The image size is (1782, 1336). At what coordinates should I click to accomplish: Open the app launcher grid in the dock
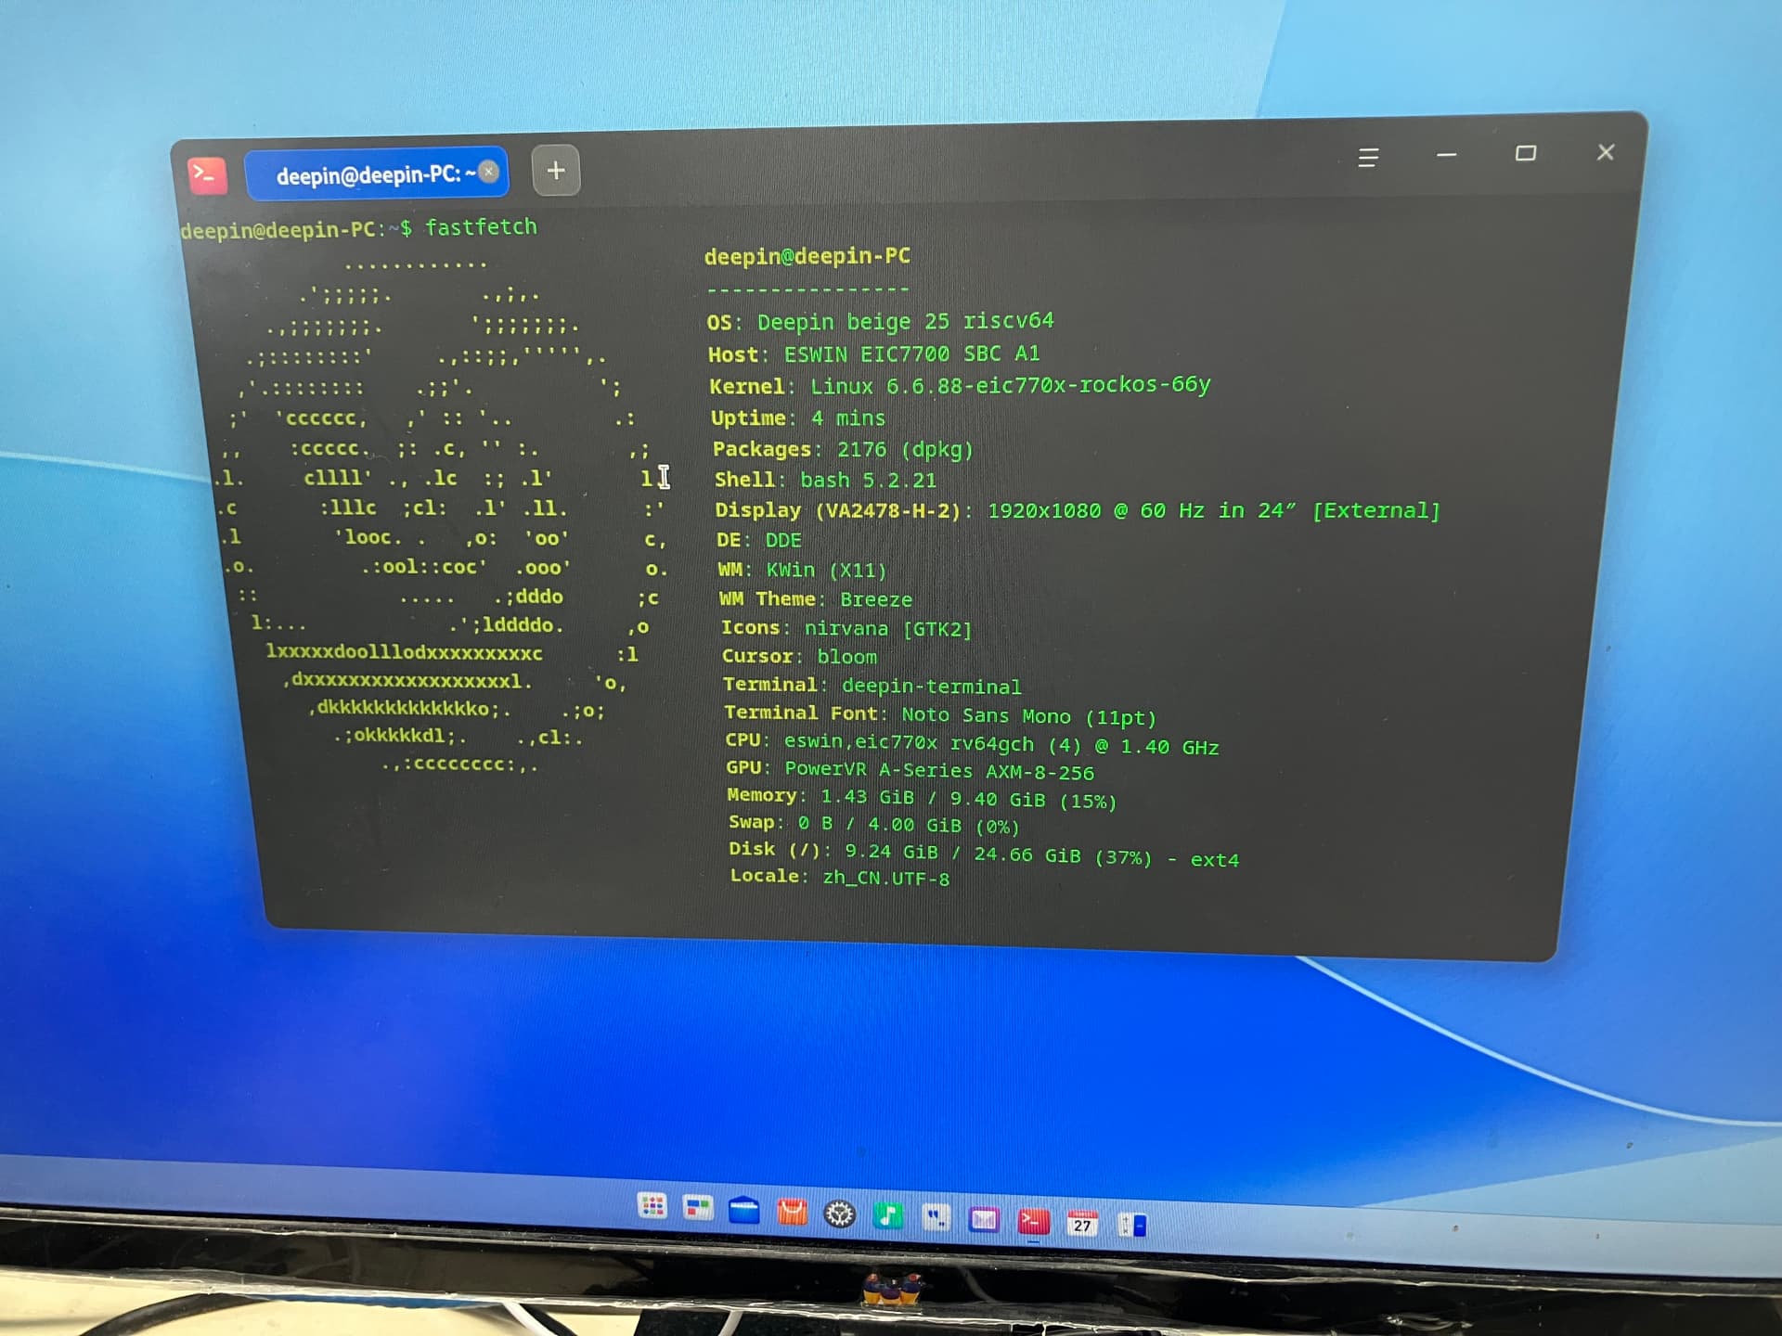tap(652, 1206)
